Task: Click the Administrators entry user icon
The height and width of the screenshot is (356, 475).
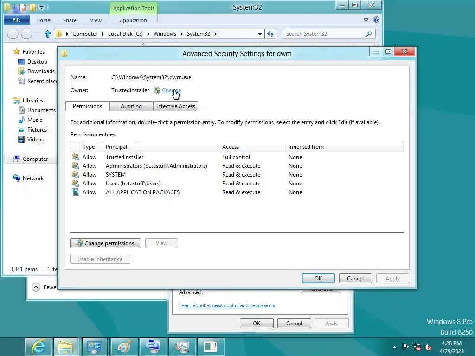Action: tap(76, 165)
